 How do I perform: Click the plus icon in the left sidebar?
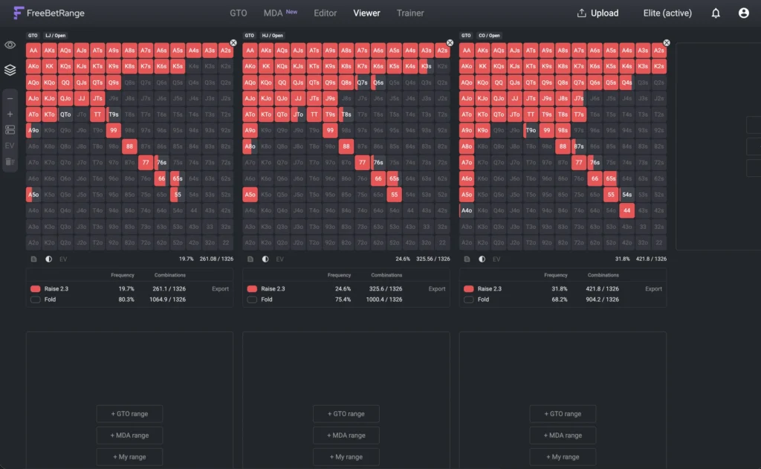[10, 114]
